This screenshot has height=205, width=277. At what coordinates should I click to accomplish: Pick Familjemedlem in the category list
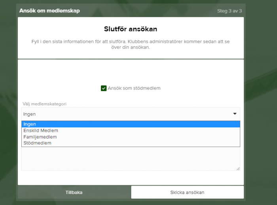pos(40,137)
